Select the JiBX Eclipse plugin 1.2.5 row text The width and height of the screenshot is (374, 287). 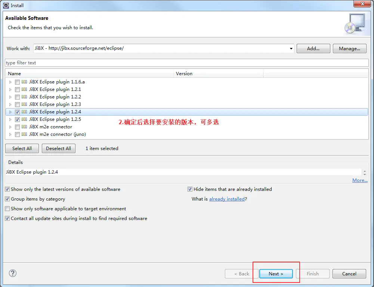tap(55, 119)
